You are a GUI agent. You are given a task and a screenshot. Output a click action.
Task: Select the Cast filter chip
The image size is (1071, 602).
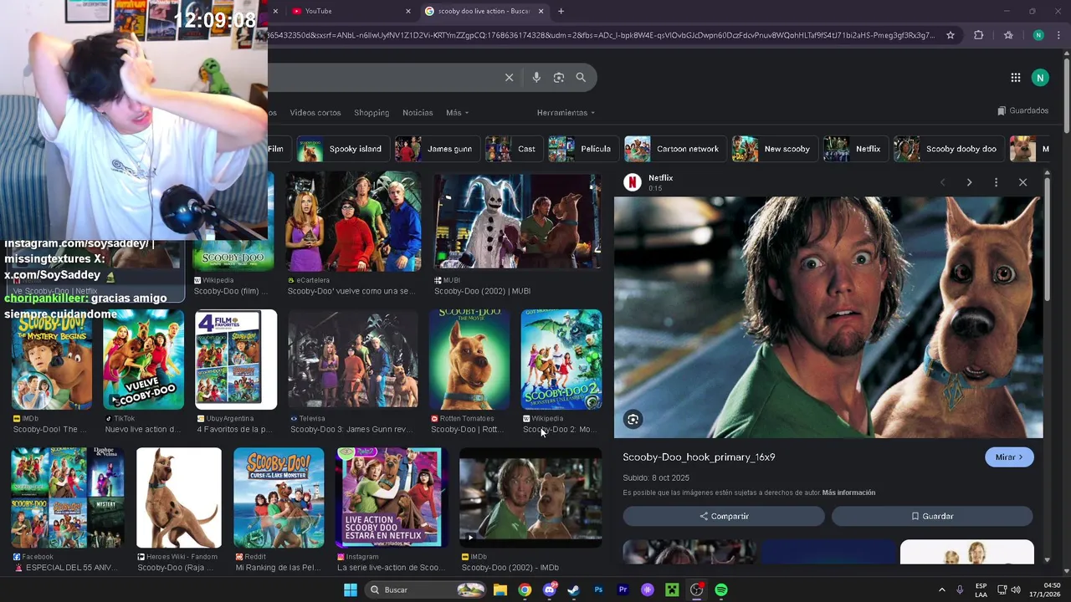[513, 149]
